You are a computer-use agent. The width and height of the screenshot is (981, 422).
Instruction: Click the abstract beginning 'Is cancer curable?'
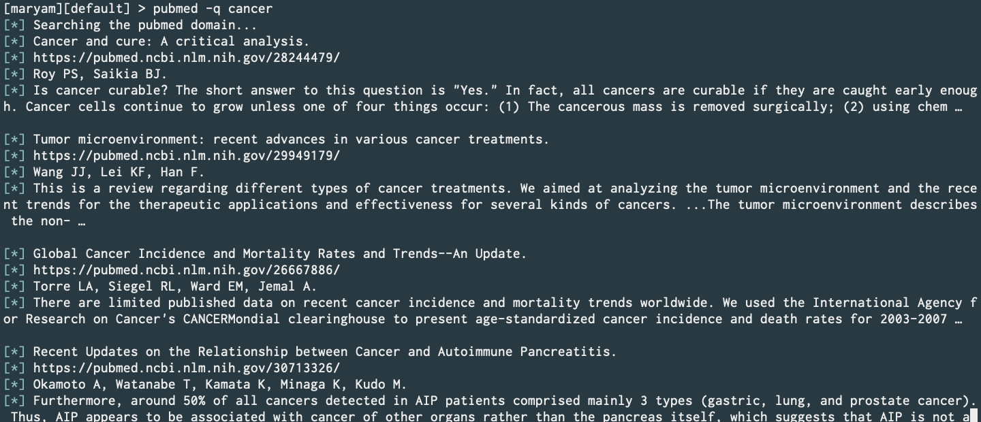[490, 99]
